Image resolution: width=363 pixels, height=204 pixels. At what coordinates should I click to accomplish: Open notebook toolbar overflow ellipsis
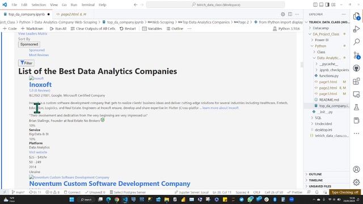point(189,29)
